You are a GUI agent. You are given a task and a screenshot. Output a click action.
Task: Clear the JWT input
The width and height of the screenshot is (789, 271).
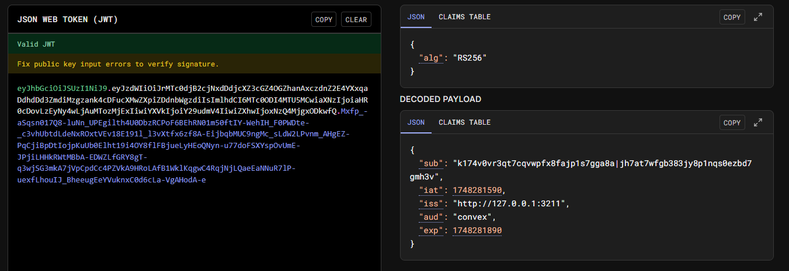point(356,20)
